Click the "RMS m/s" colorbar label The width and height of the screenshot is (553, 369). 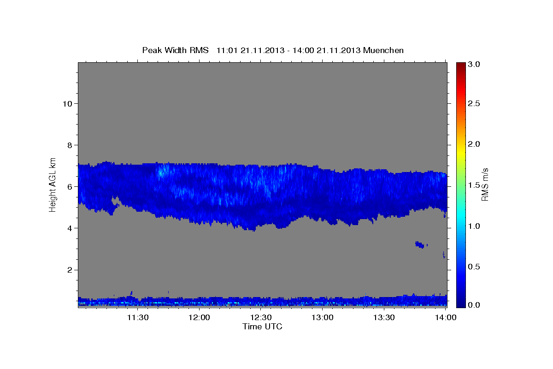(x=484, y=184)
